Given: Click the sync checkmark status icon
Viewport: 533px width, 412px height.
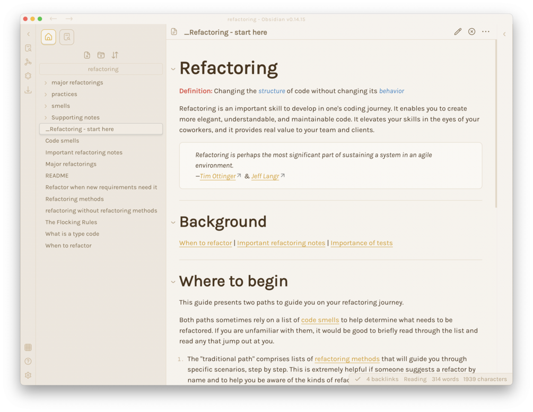Looking at the screenshot, I should coord(357,379).
